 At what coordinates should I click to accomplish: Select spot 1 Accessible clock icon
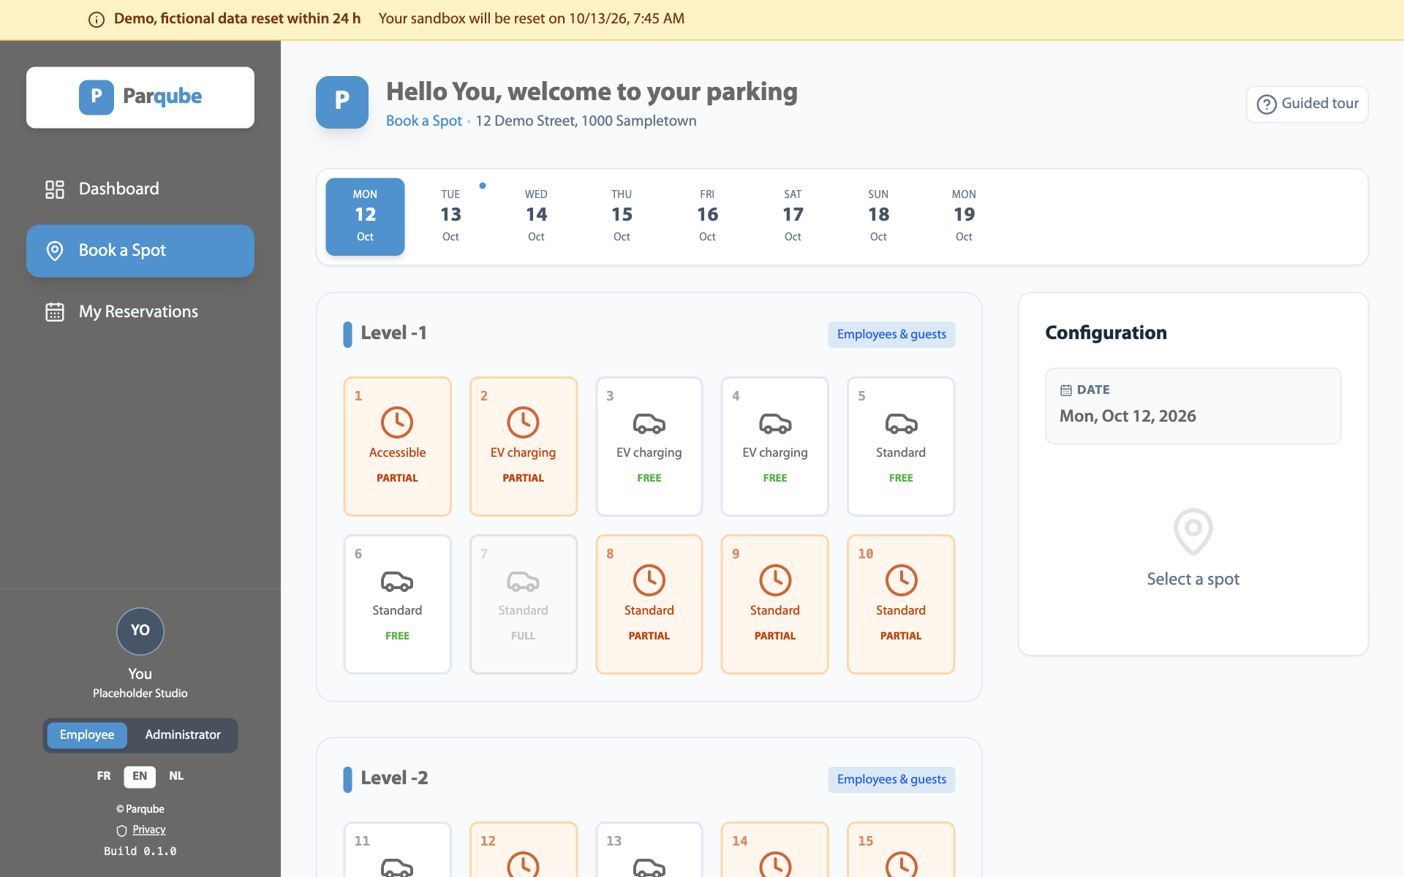397,422
